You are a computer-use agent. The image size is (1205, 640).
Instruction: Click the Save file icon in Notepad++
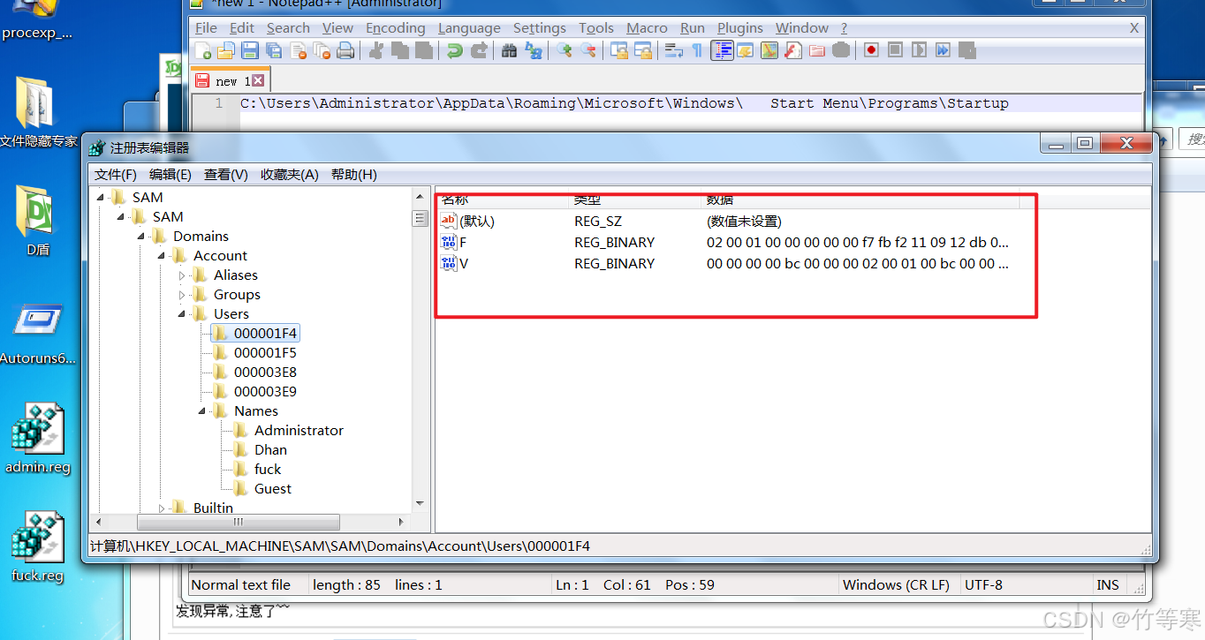click(250, 51)
